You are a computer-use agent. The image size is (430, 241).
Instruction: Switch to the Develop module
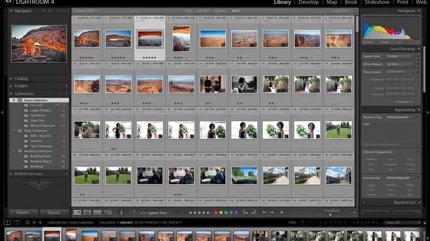click(x=308, y=3)
